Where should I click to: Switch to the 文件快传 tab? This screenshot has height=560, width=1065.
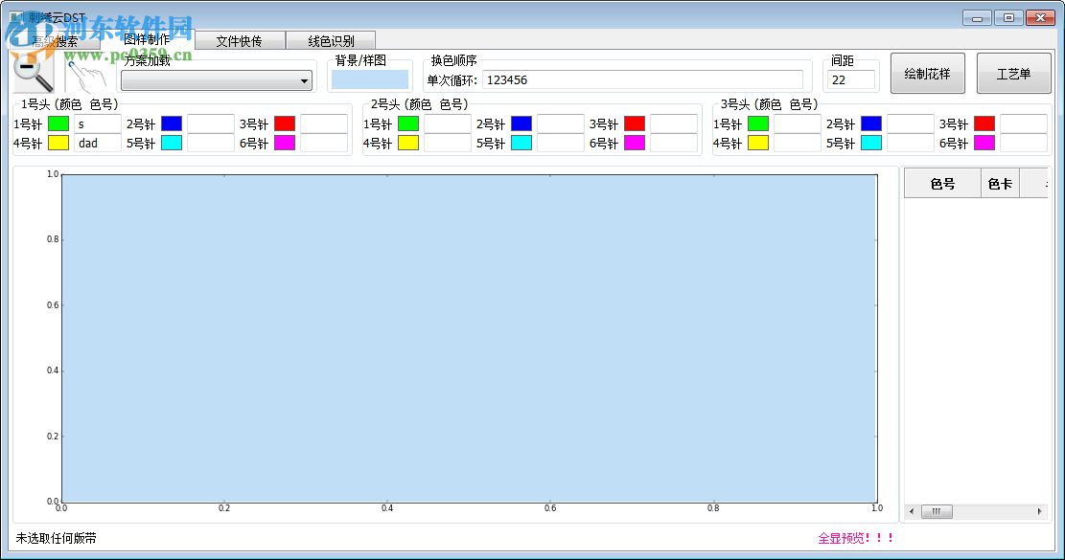(x=240, y=40)
